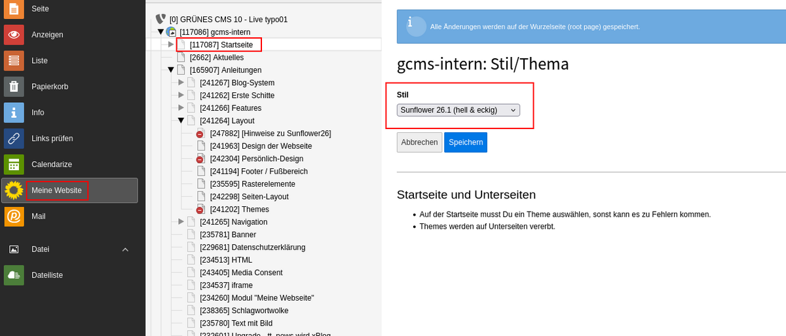The image size is (786, 336).
Task: Open the Dateiliste module icon
Action: click(14, 275)
